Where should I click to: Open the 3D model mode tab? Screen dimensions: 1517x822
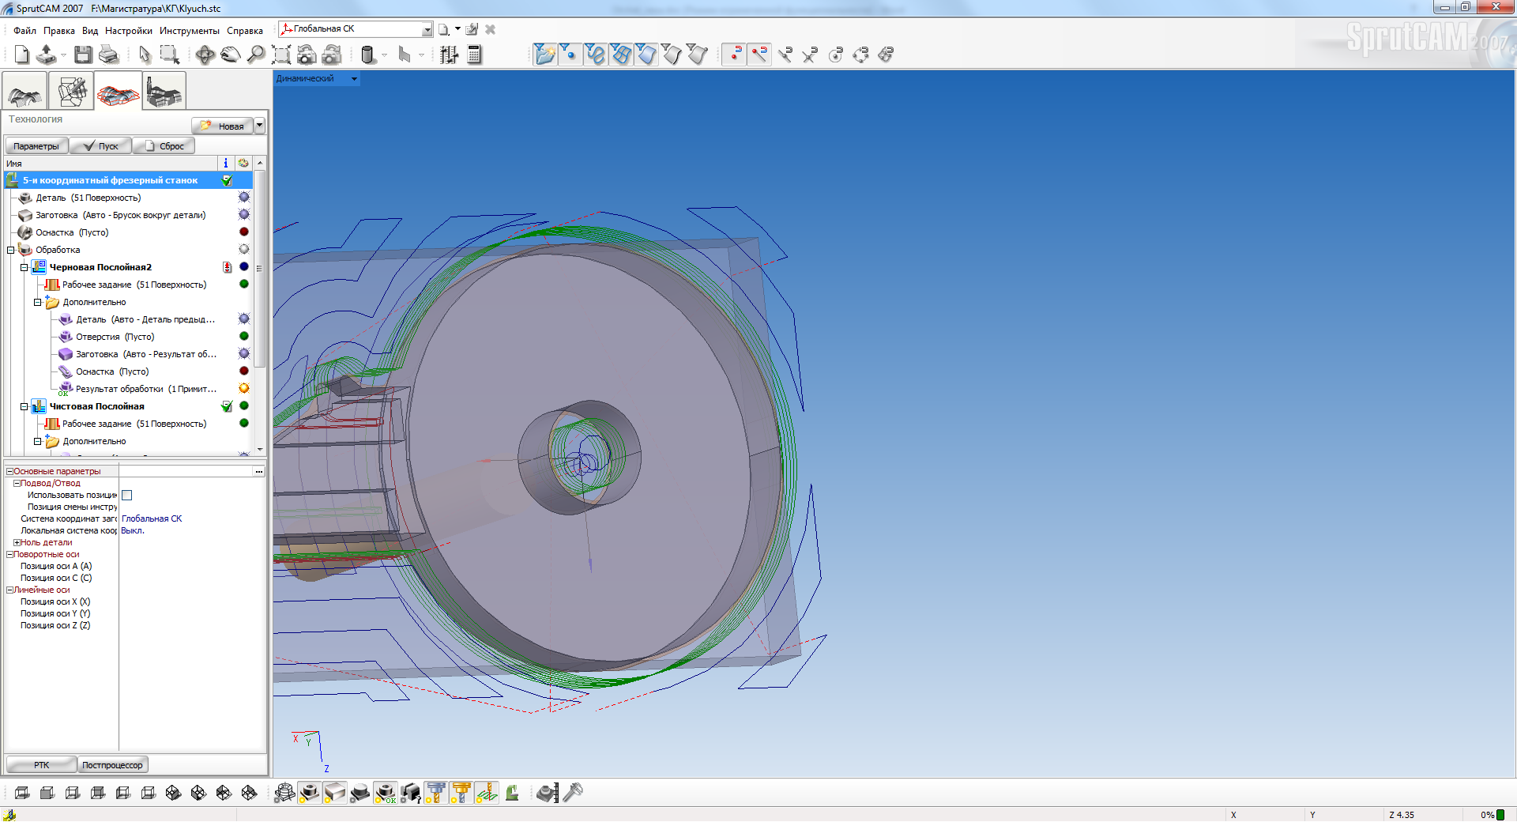tap(24, 92)
